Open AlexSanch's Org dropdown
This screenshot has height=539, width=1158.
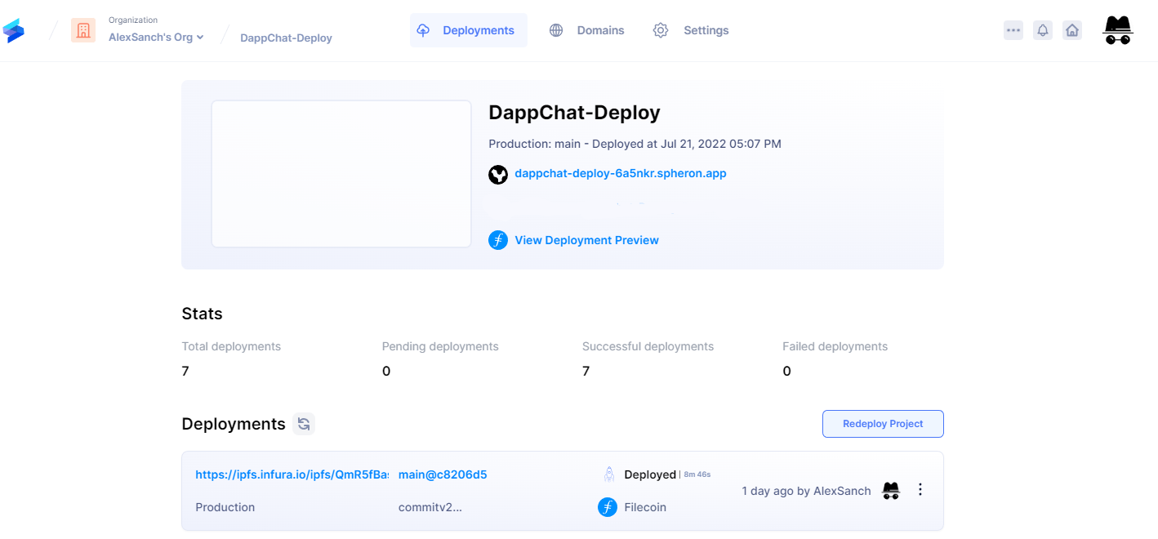(156, 37)
